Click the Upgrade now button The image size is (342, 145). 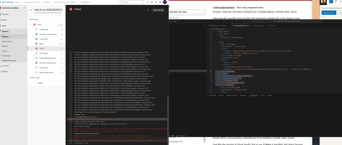pos(329,13)
